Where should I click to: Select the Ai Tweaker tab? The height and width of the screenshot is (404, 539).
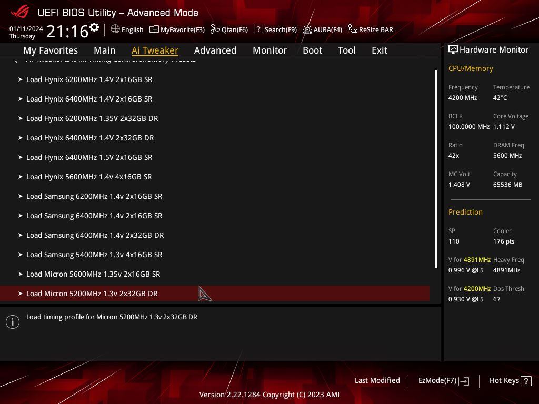(x=155, y=50)
